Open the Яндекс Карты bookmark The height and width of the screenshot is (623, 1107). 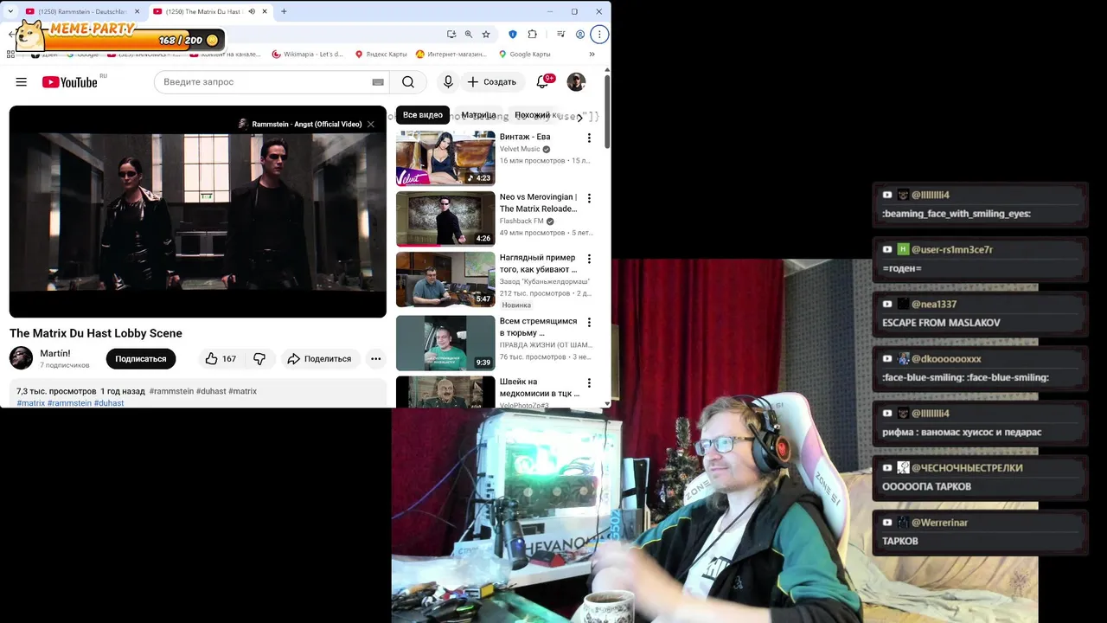coord(381,54)
